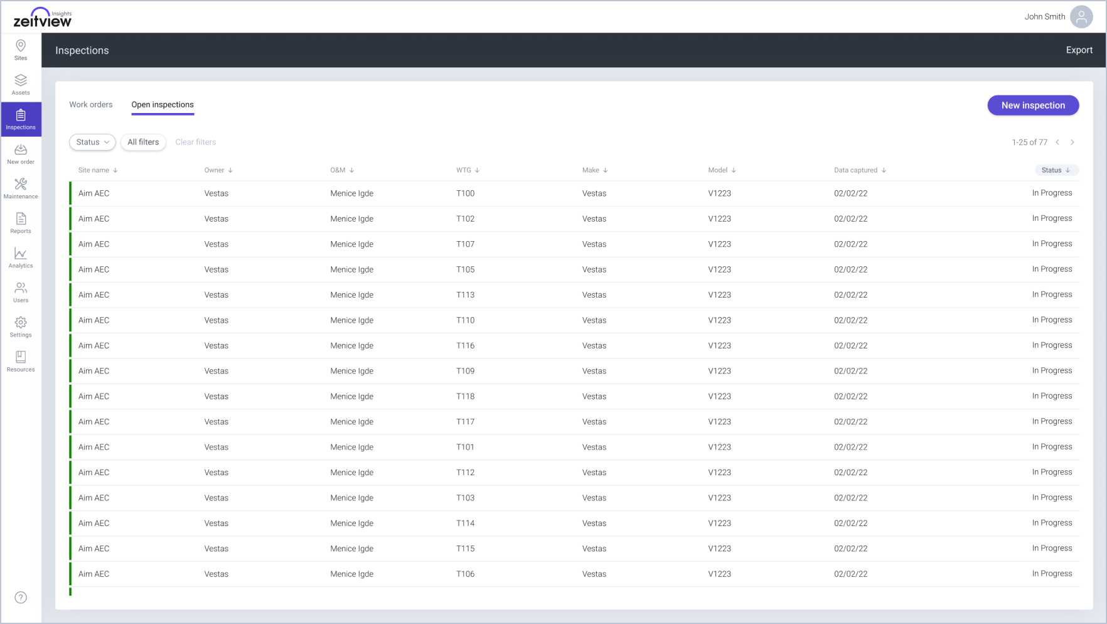The width and height of the screenshot is (1107, 624).
Task: Switch to the Work orders tab
Action: (x=91, y=105)
